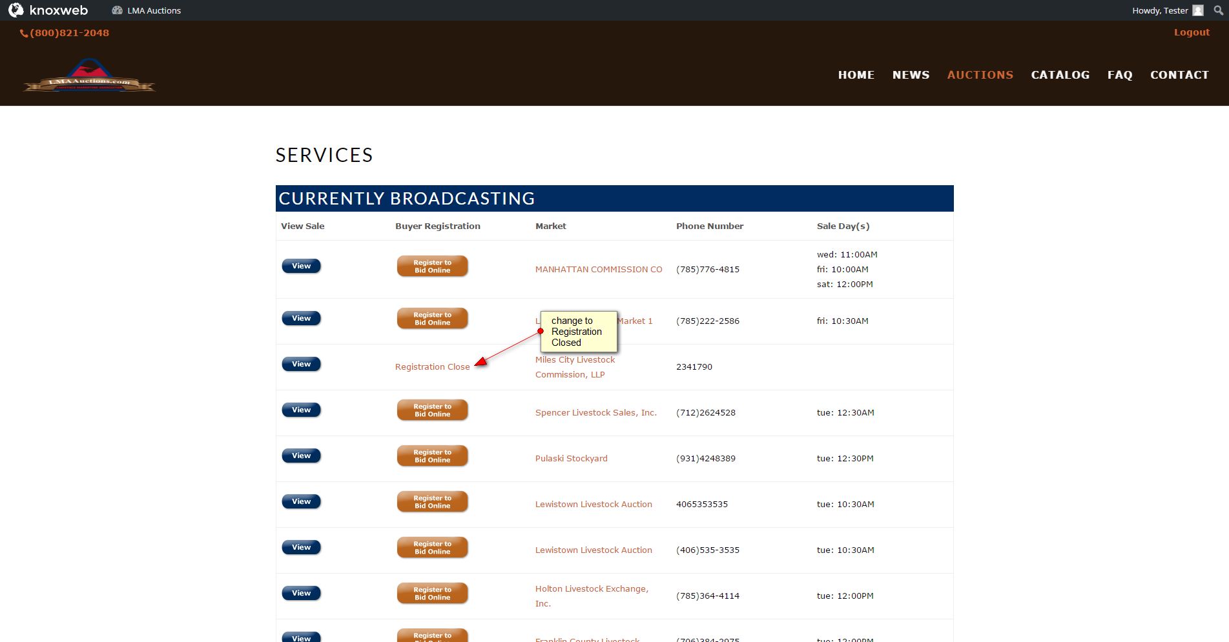Viewport: 1229px width, 642px height.
Task: Click the tue: 12:30PM sale day
Action: (845, 459)
